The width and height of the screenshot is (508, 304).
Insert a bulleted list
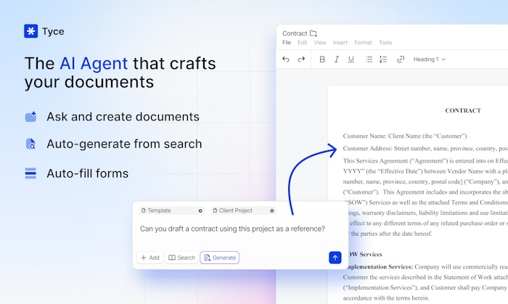[369, 59]
